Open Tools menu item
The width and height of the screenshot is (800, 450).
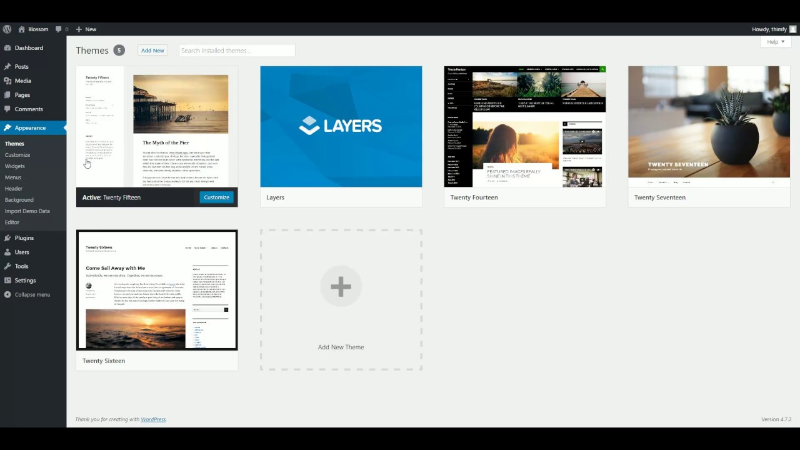point(33,266)
